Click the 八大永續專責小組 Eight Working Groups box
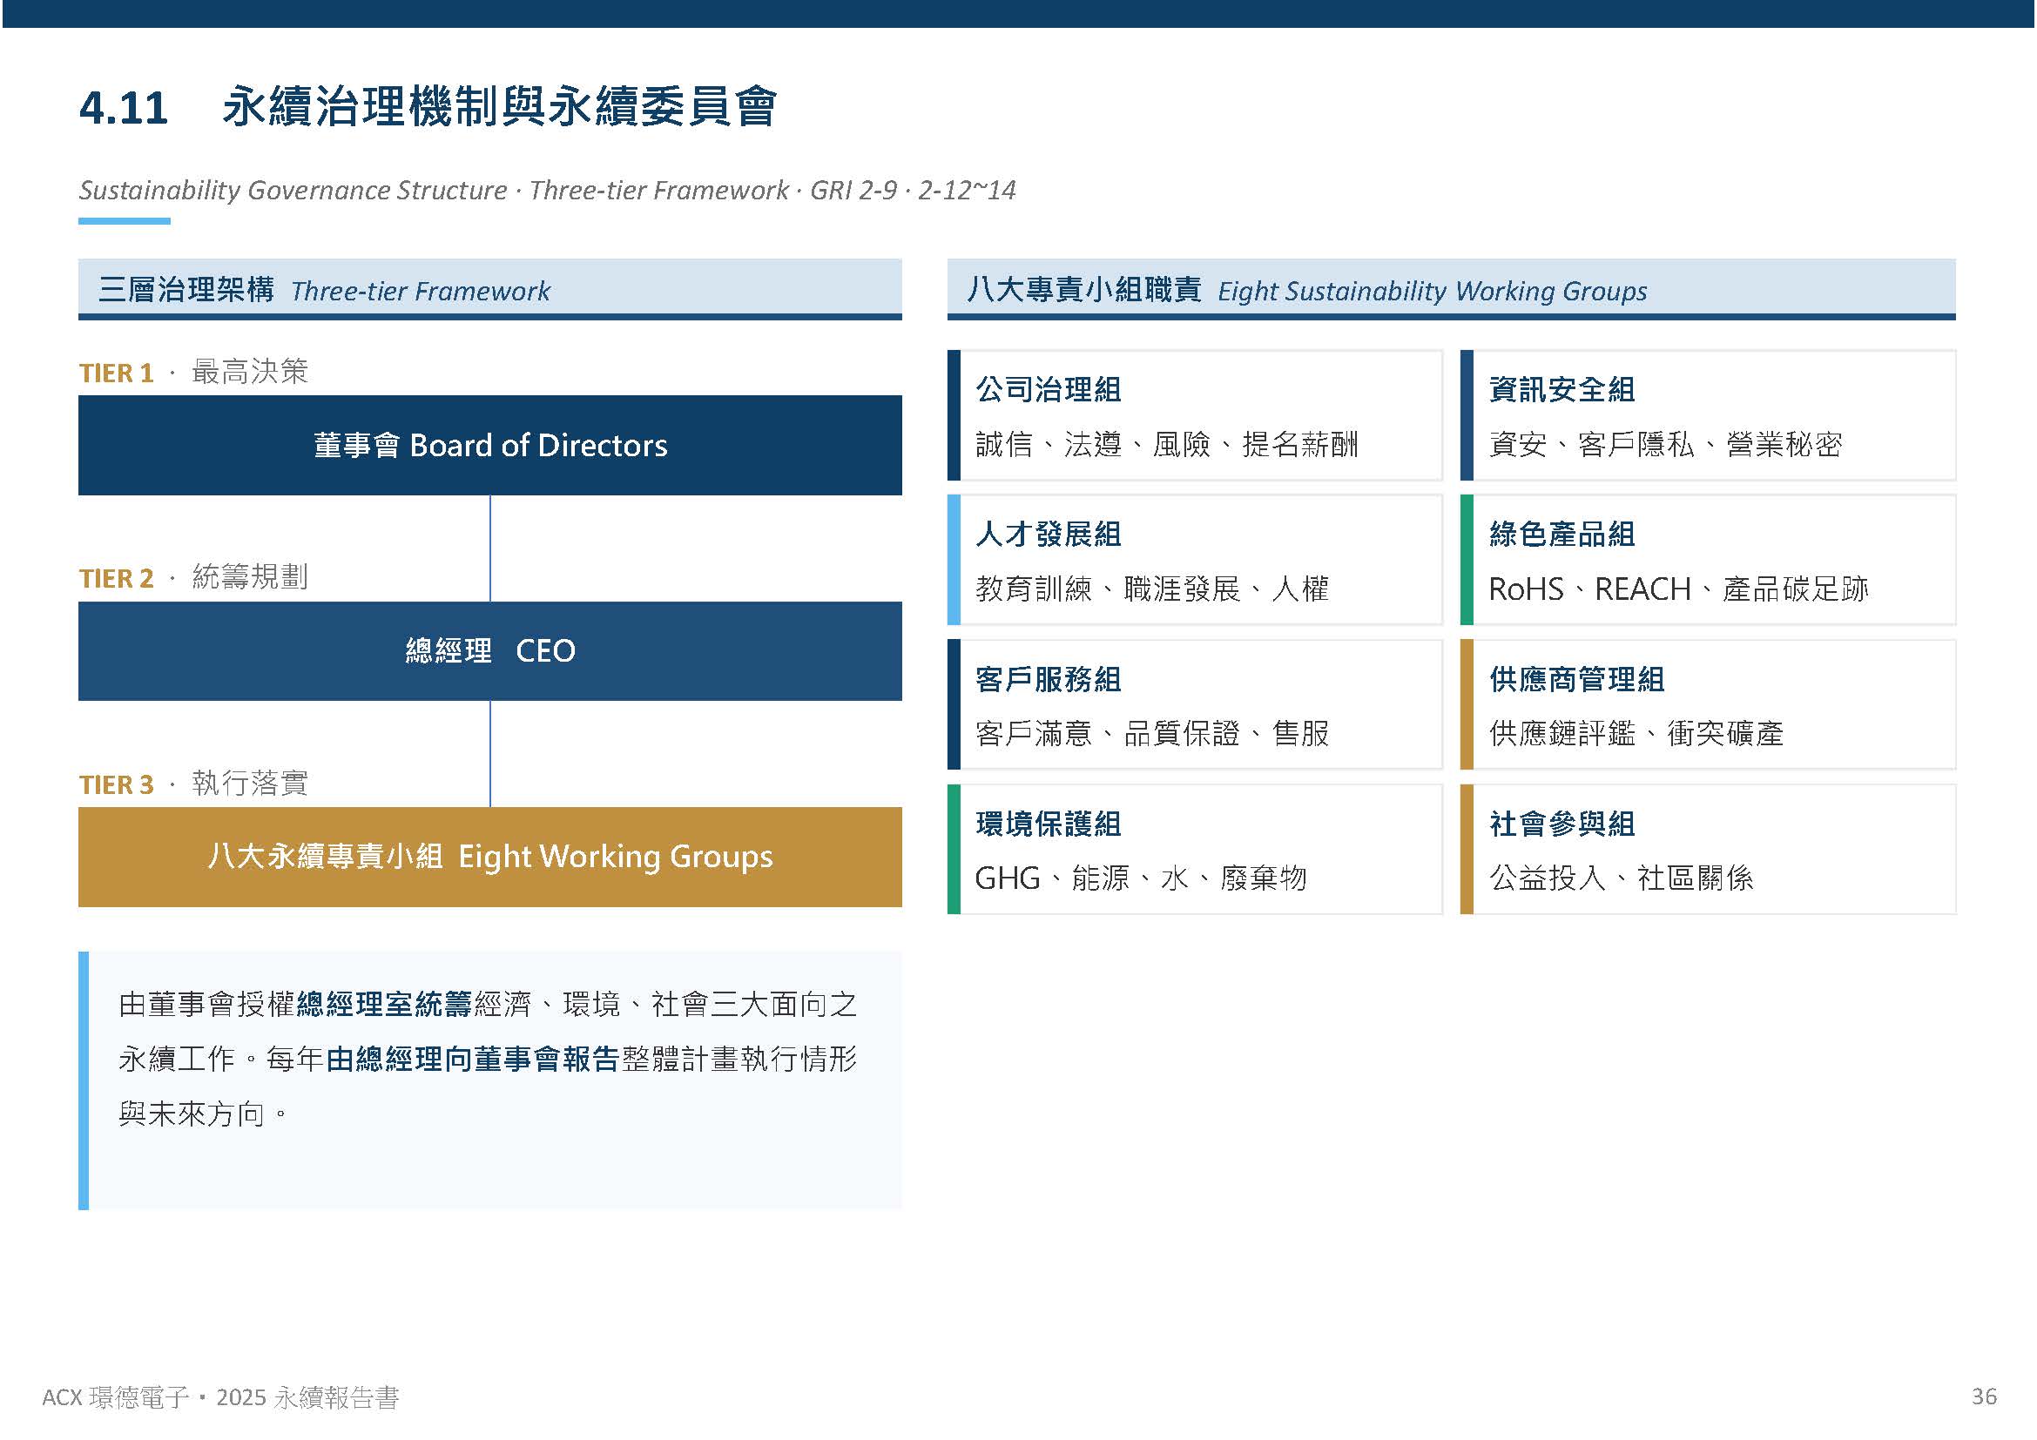The image size is (2037, 1440). pyautogui.click(x=489, y=857)
